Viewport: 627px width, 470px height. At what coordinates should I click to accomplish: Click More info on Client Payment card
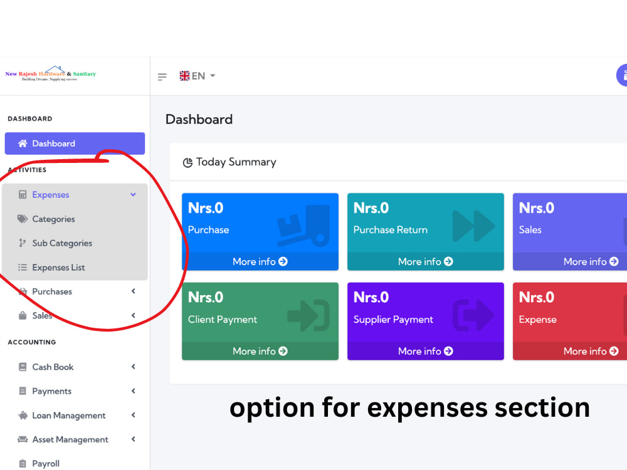tap(260, 352)
